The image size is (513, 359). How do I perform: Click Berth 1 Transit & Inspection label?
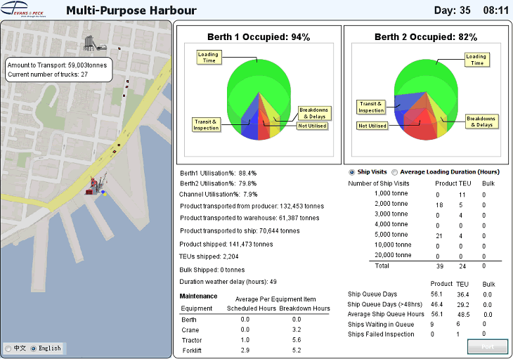207,124
